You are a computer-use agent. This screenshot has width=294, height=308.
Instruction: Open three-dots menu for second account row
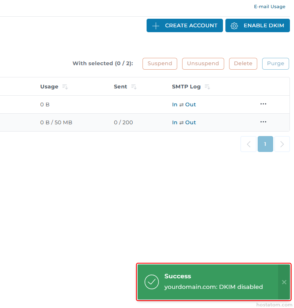pyautogui.click(x=263, y=122)
